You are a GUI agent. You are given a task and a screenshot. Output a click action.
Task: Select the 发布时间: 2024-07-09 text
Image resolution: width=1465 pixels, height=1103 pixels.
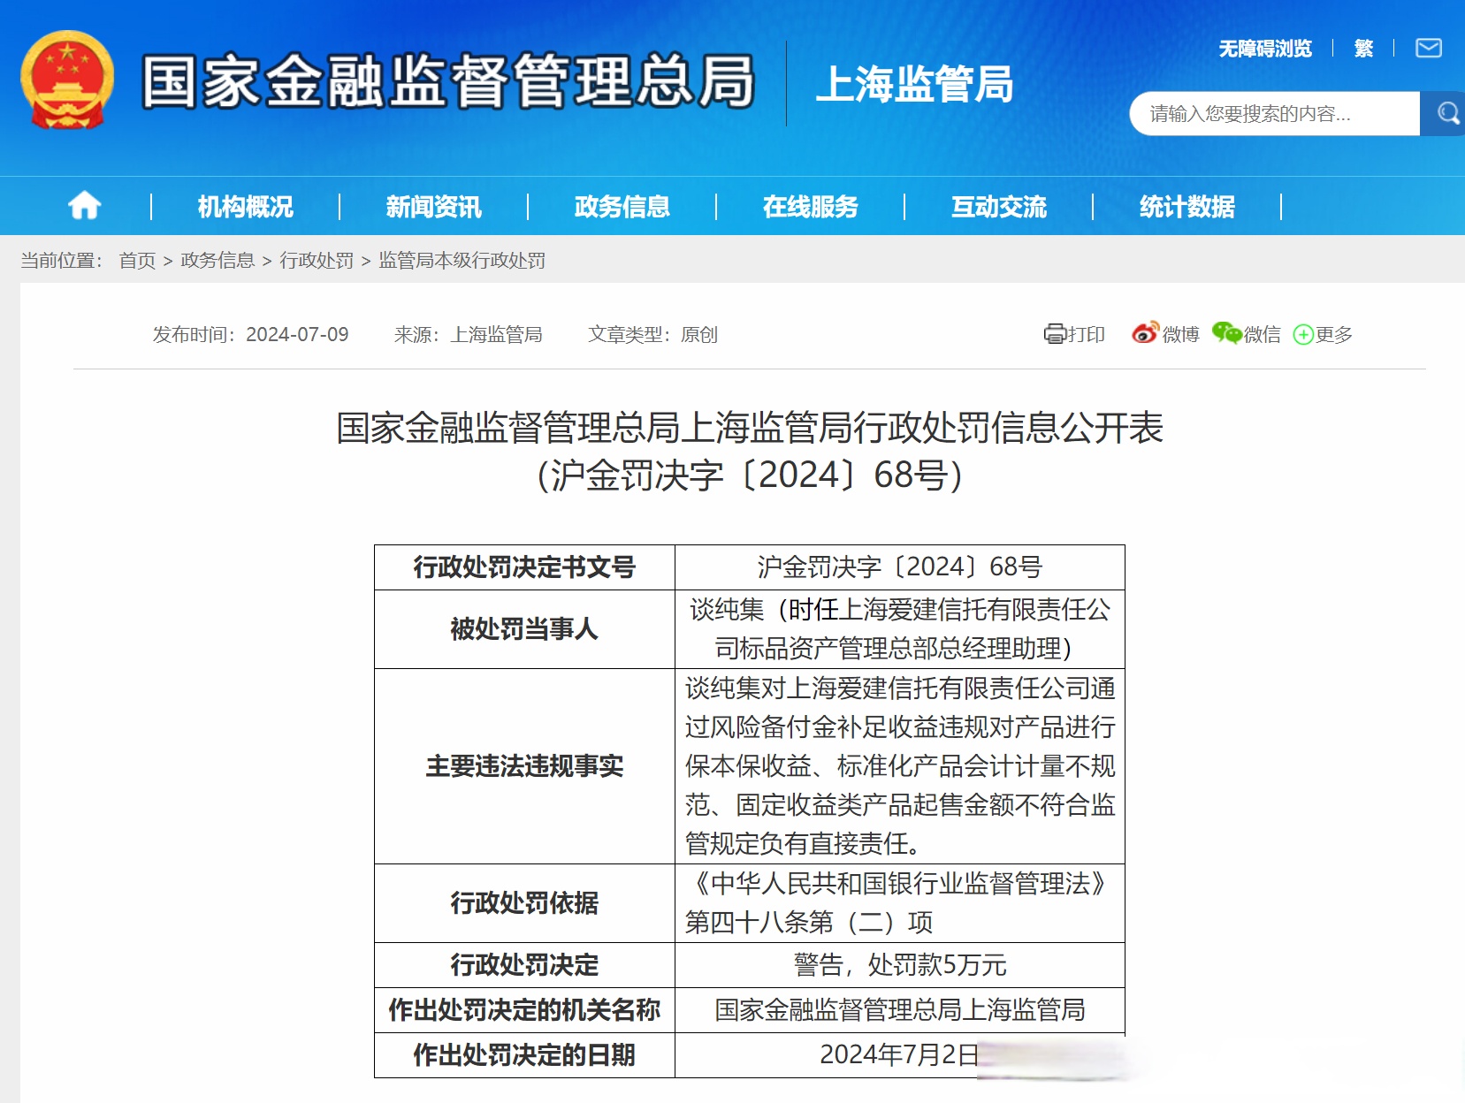250,334
